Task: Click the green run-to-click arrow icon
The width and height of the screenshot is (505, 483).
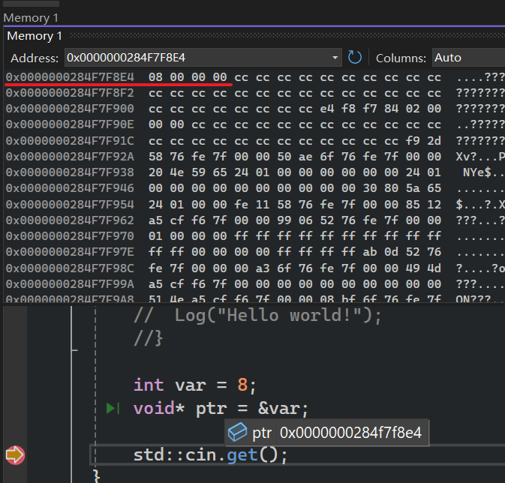Action: [x=113, y=409]
